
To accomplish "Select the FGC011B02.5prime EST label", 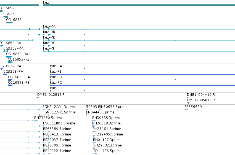I will [x=59, y=123].
